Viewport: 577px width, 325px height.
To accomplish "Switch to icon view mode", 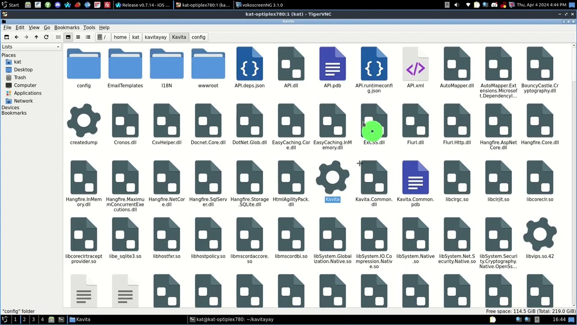I will [58, 37].
